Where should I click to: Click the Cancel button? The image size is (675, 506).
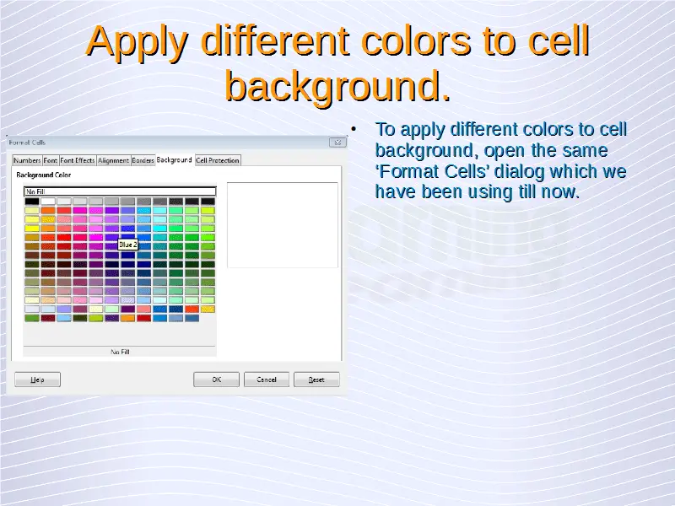click(x=267, y=379)
